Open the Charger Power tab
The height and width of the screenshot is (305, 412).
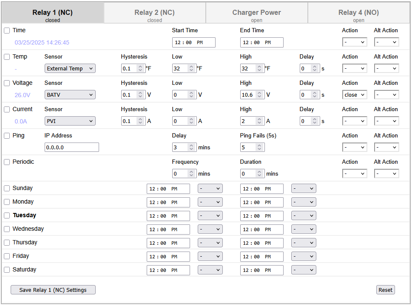coord(256,13)
